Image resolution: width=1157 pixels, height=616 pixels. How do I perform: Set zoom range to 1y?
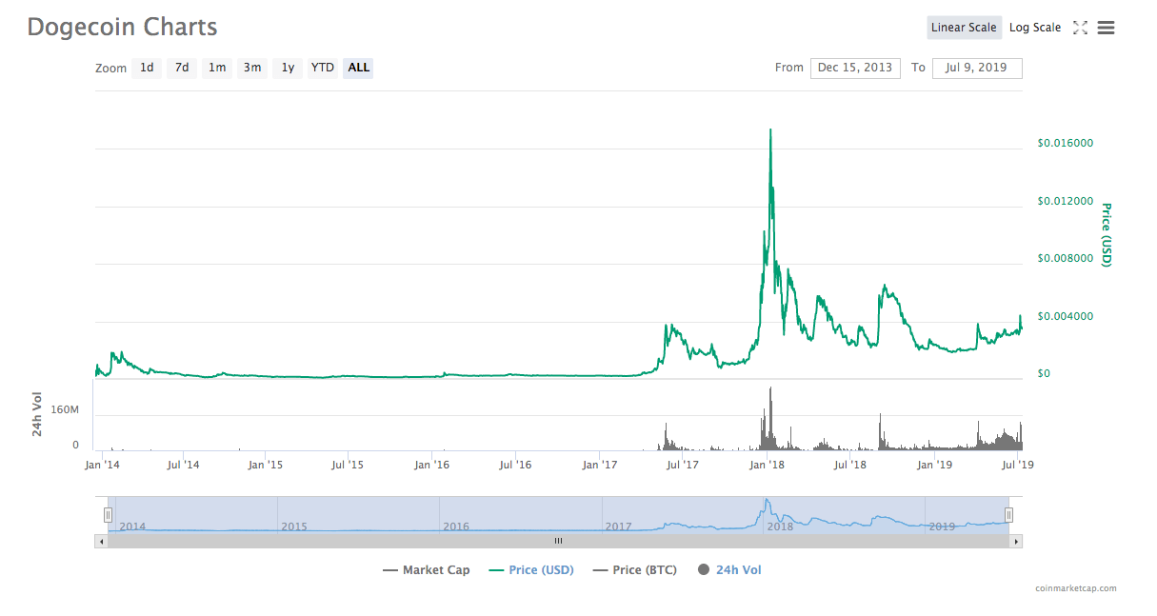click(x=288, y=68)
